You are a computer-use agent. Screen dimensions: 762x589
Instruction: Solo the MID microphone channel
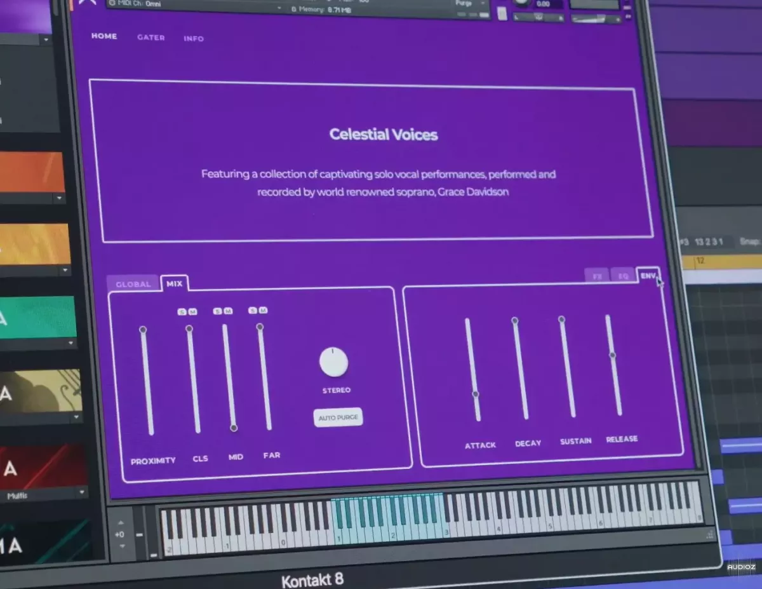(x=217, y=311)
